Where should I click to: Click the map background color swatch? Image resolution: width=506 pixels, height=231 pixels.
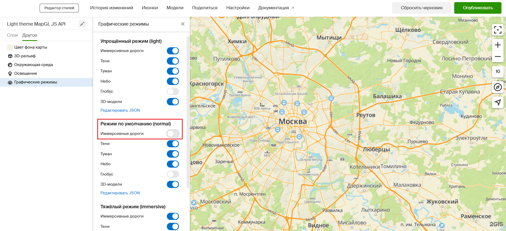pyautogui.click(x=10, y=47)
